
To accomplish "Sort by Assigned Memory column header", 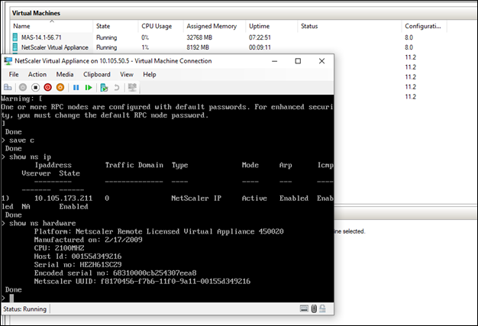I will 215,26.
